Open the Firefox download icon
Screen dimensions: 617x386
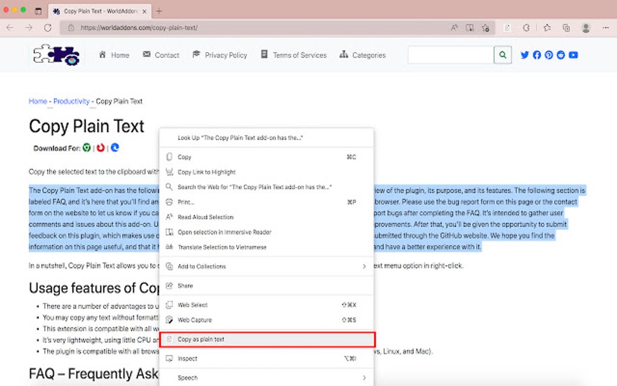pos(100,147)
